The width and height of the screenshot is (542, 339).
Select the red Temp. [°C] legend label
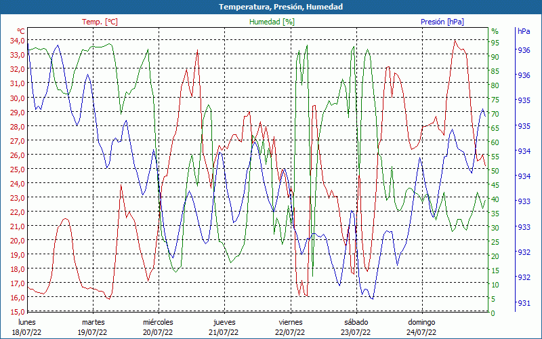(x=100, y=22)
